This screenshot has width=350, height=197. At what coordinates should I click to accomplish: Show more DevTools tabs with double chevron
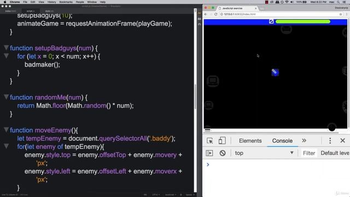coord(304,141)
